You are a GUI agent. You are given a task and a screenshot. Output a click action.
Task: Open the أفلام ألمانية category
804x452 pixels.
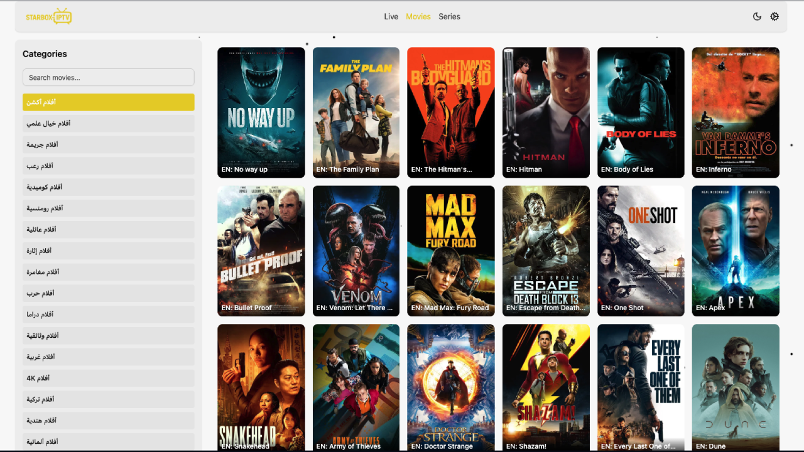[109, 442]
